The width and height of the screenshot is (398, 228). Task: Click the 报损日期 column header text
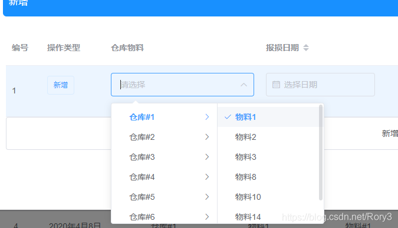pos(282,48)
